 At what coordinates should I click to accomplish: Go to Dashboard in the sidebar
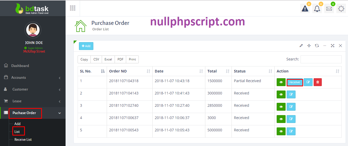pyautogui.click(x=20, y=66)
